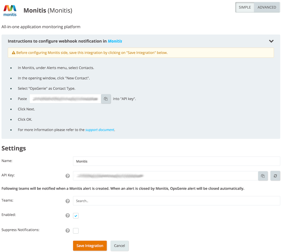This screenshot has height=252, width=282.
Task: Click the 'Suppress Notifications:' label
Action: [x=20, y=230]
